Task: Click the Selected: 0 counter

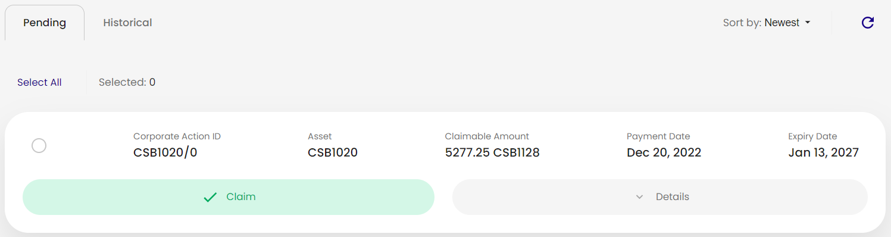Action: 127,82
